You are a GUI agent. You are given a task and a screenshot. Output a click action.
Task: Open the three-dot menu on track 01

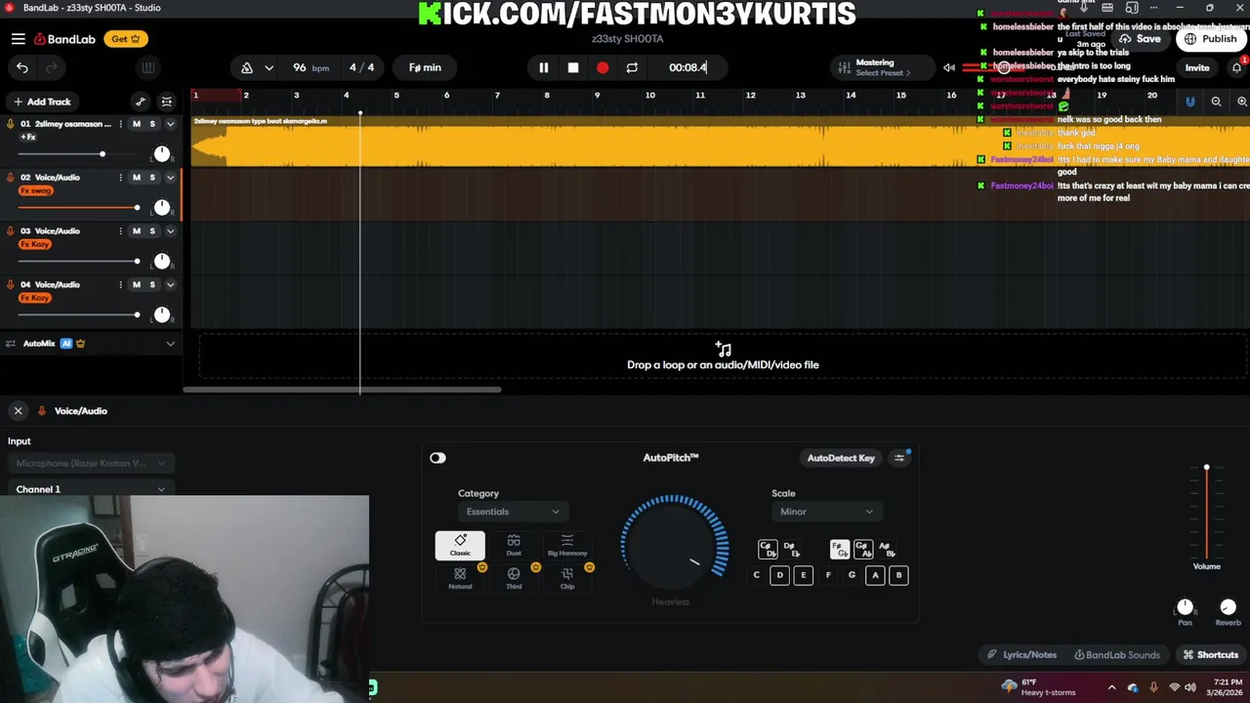120,124
